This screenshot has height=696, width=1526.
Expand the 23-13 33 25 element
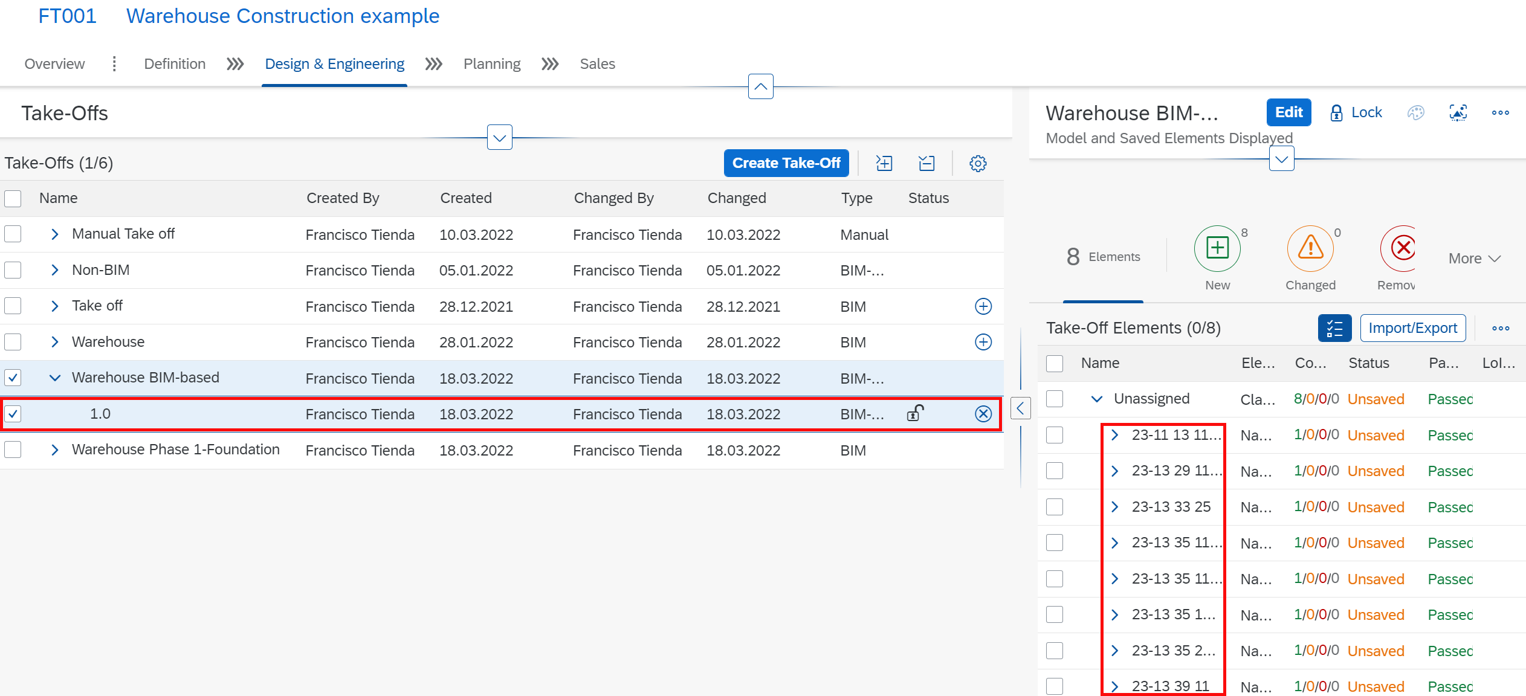click(1115, 507)
